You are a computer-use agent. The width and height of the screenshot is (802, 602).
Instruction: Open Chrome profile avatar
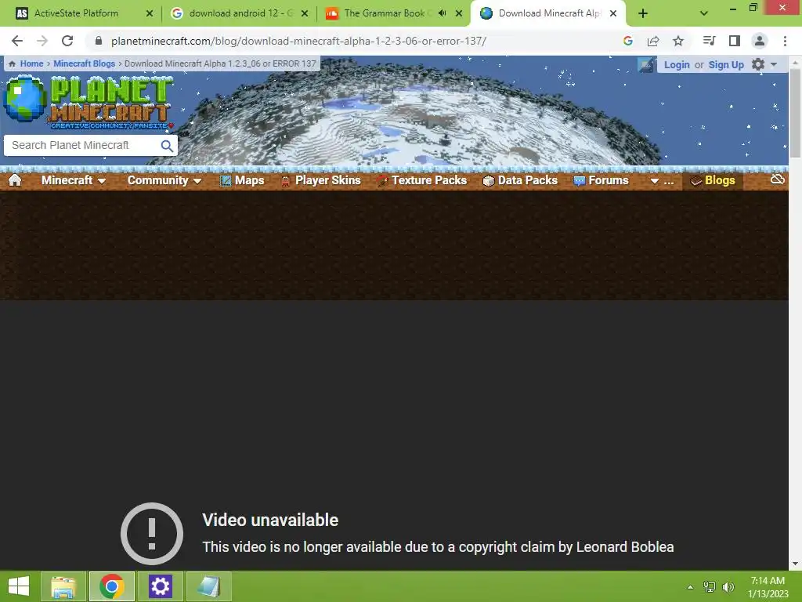click(760, 41)
